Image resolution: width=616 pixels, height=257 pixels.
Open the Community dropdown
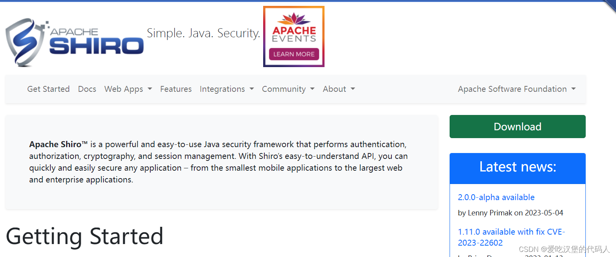[x=288, y=89]
